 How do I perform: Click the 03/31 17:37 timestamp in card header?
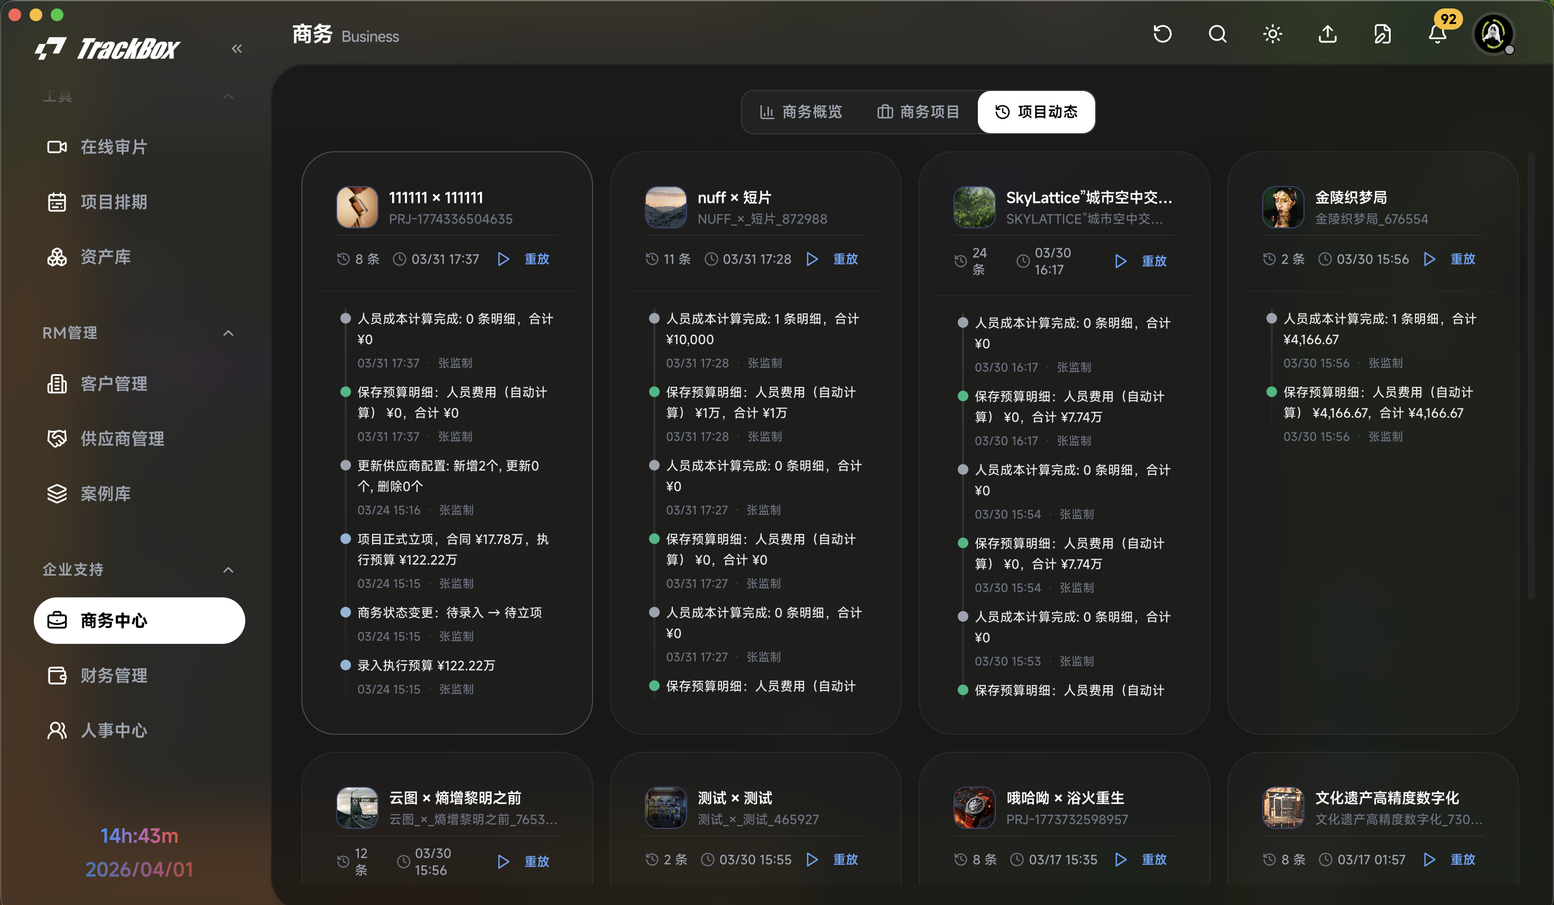tap(437, 259)
